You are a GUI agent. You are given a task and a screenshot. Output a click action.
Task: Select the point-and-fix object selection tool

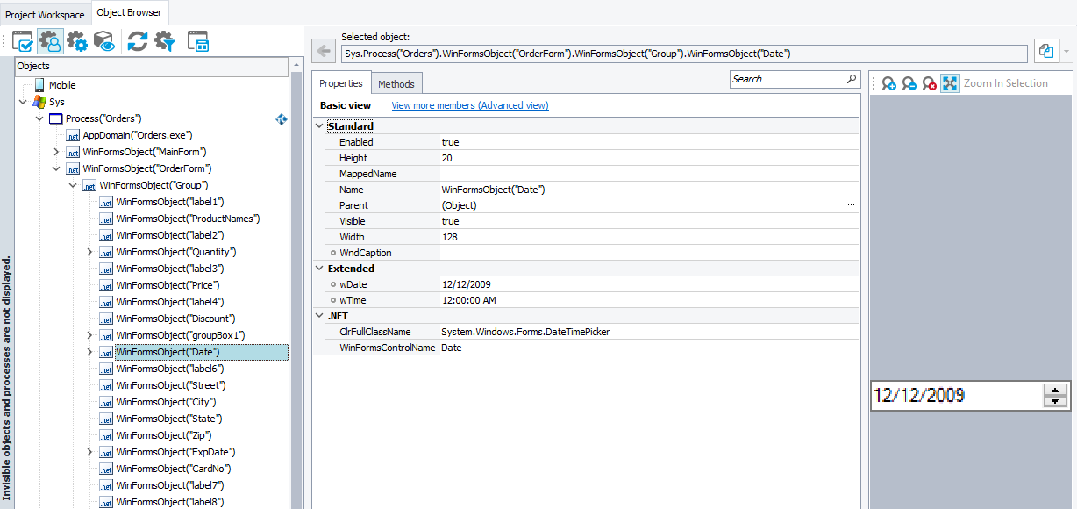24,40
